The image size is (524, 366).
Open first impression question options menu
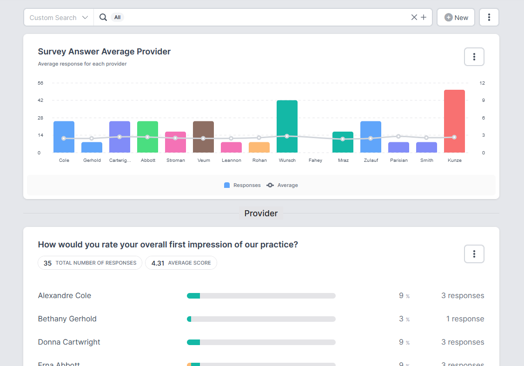click(474, 254)
